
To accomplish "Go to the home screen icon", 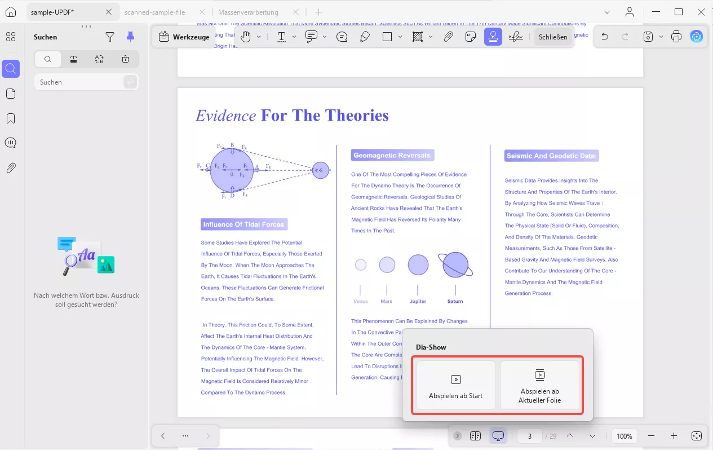I will [x=11, y=12].
